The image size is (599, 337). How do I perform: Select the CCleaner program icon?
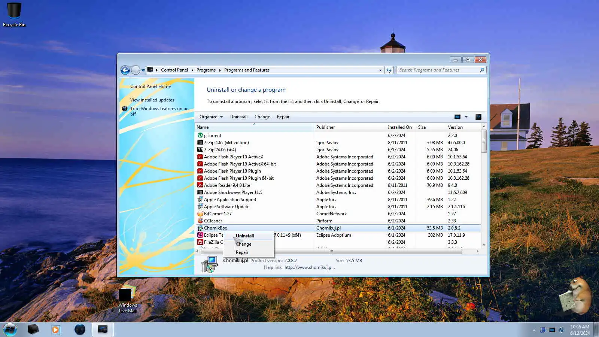(200, 221)
